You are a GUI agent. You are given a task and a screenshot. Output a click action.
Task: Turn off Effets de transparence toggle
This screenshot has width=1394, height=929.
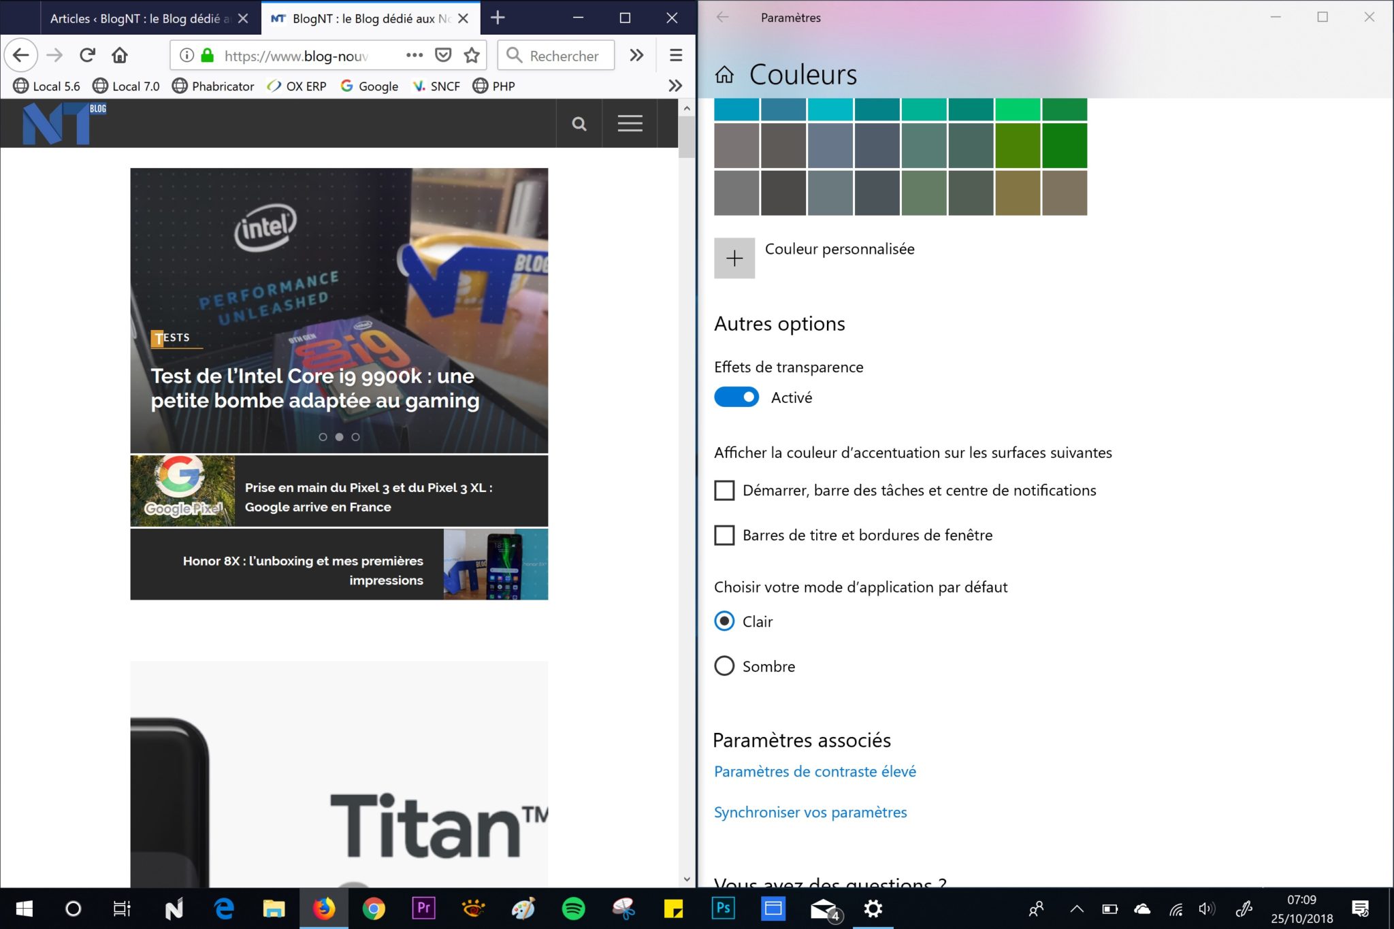736,397
